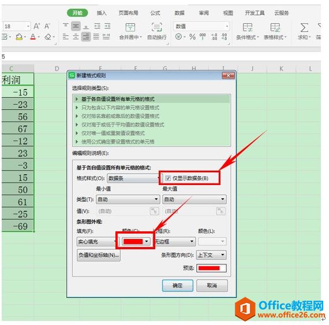Click the 确定 button
The width and height of the screenshot is (329, 325).
pyautogui.click(x=178, y=286)
